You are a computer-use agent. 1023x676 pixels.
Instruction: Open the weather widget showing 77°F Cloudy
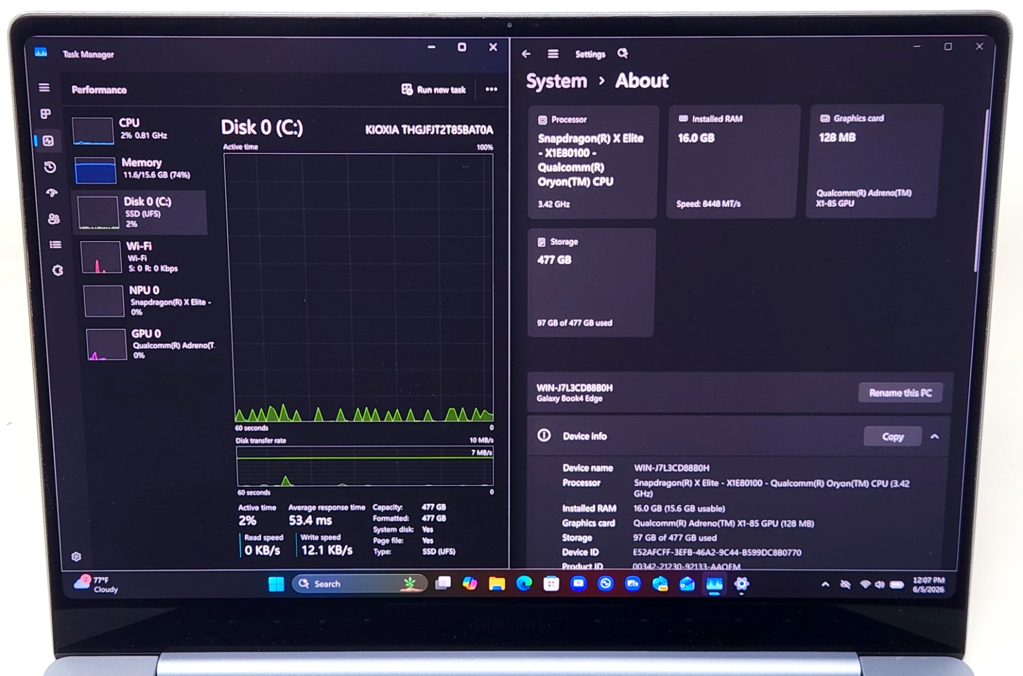pos(97,584)
